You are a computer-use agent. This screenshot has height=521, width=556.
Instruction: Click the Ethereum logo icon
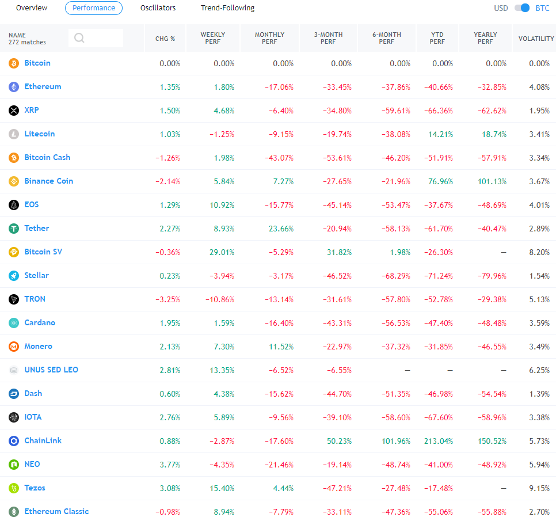point(14,87)
